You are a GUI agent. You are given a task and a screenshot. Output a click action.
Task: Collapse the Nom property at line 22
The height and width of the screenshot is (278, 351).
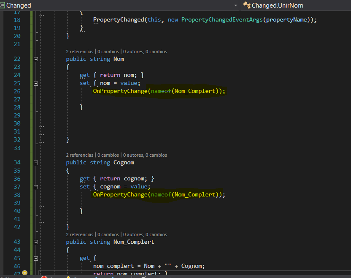[x=36, y=59]
